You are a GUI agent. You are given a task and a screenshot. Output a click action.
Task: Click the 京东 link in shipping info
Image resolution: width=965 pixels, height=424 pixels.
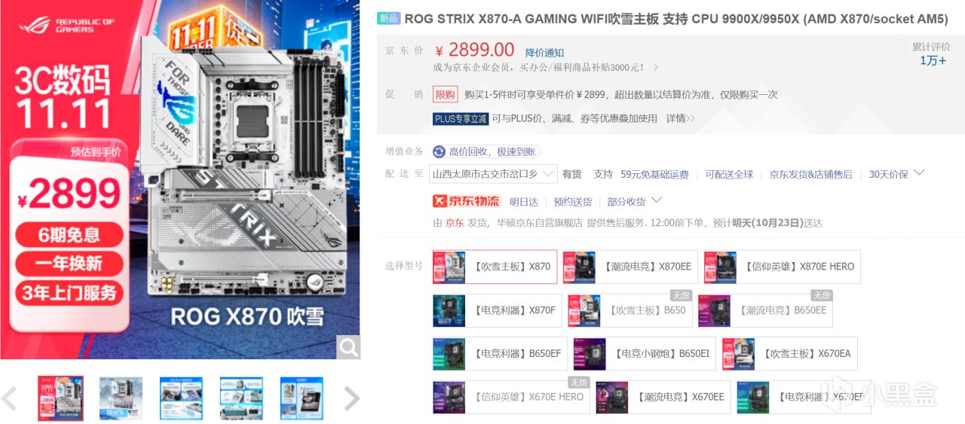click(x=455, y=223)
